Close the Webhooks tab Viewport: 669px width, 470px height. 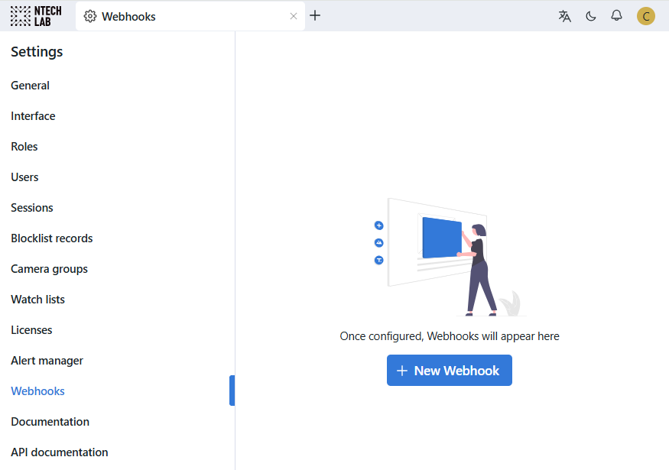tap(294, 16)
